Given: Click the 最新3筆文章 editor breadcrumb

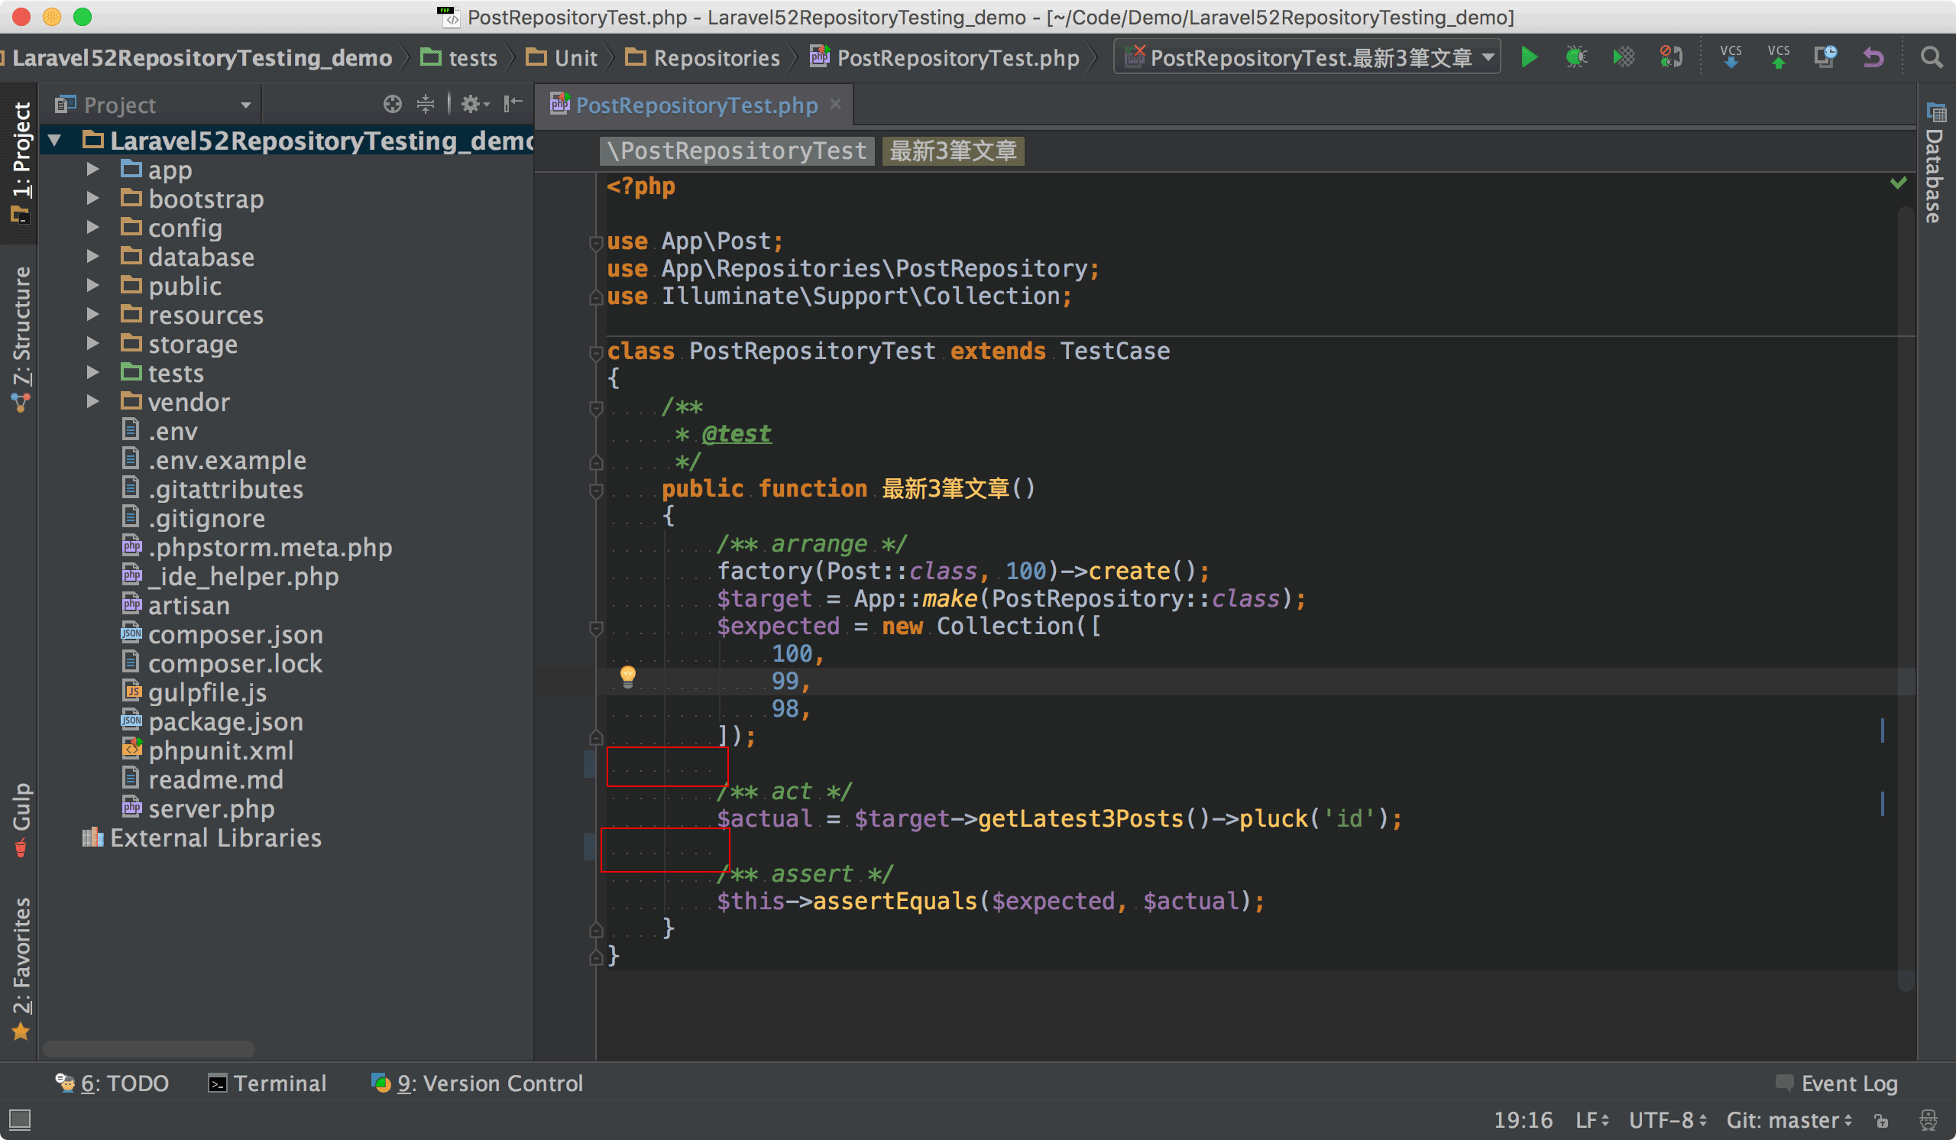Looking at the screenshot, I should click(952, 151).
